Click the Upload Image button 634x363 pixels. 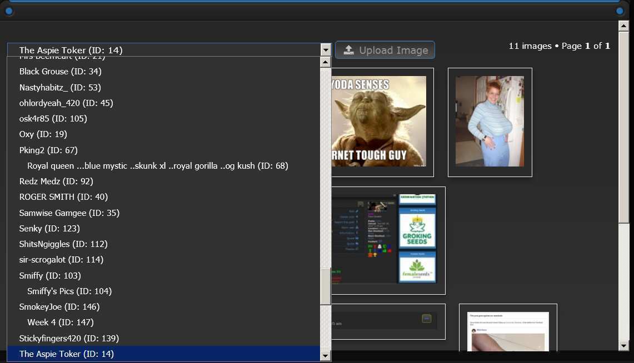pos(385,50)
